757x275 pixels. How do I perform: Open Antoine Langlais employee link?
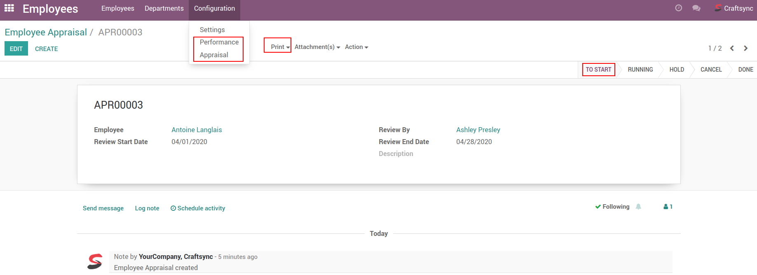(x=197, y=130)
